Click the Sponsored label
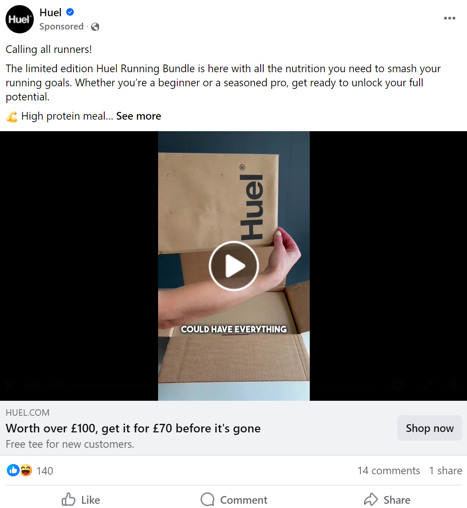 (61, 26)
